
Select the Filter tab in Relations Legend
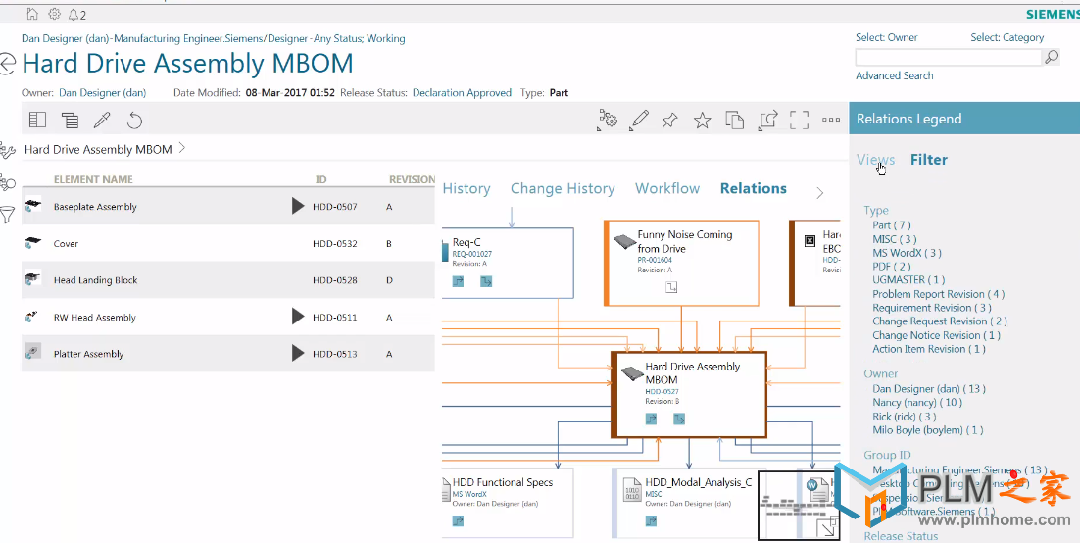pos(928,160)
